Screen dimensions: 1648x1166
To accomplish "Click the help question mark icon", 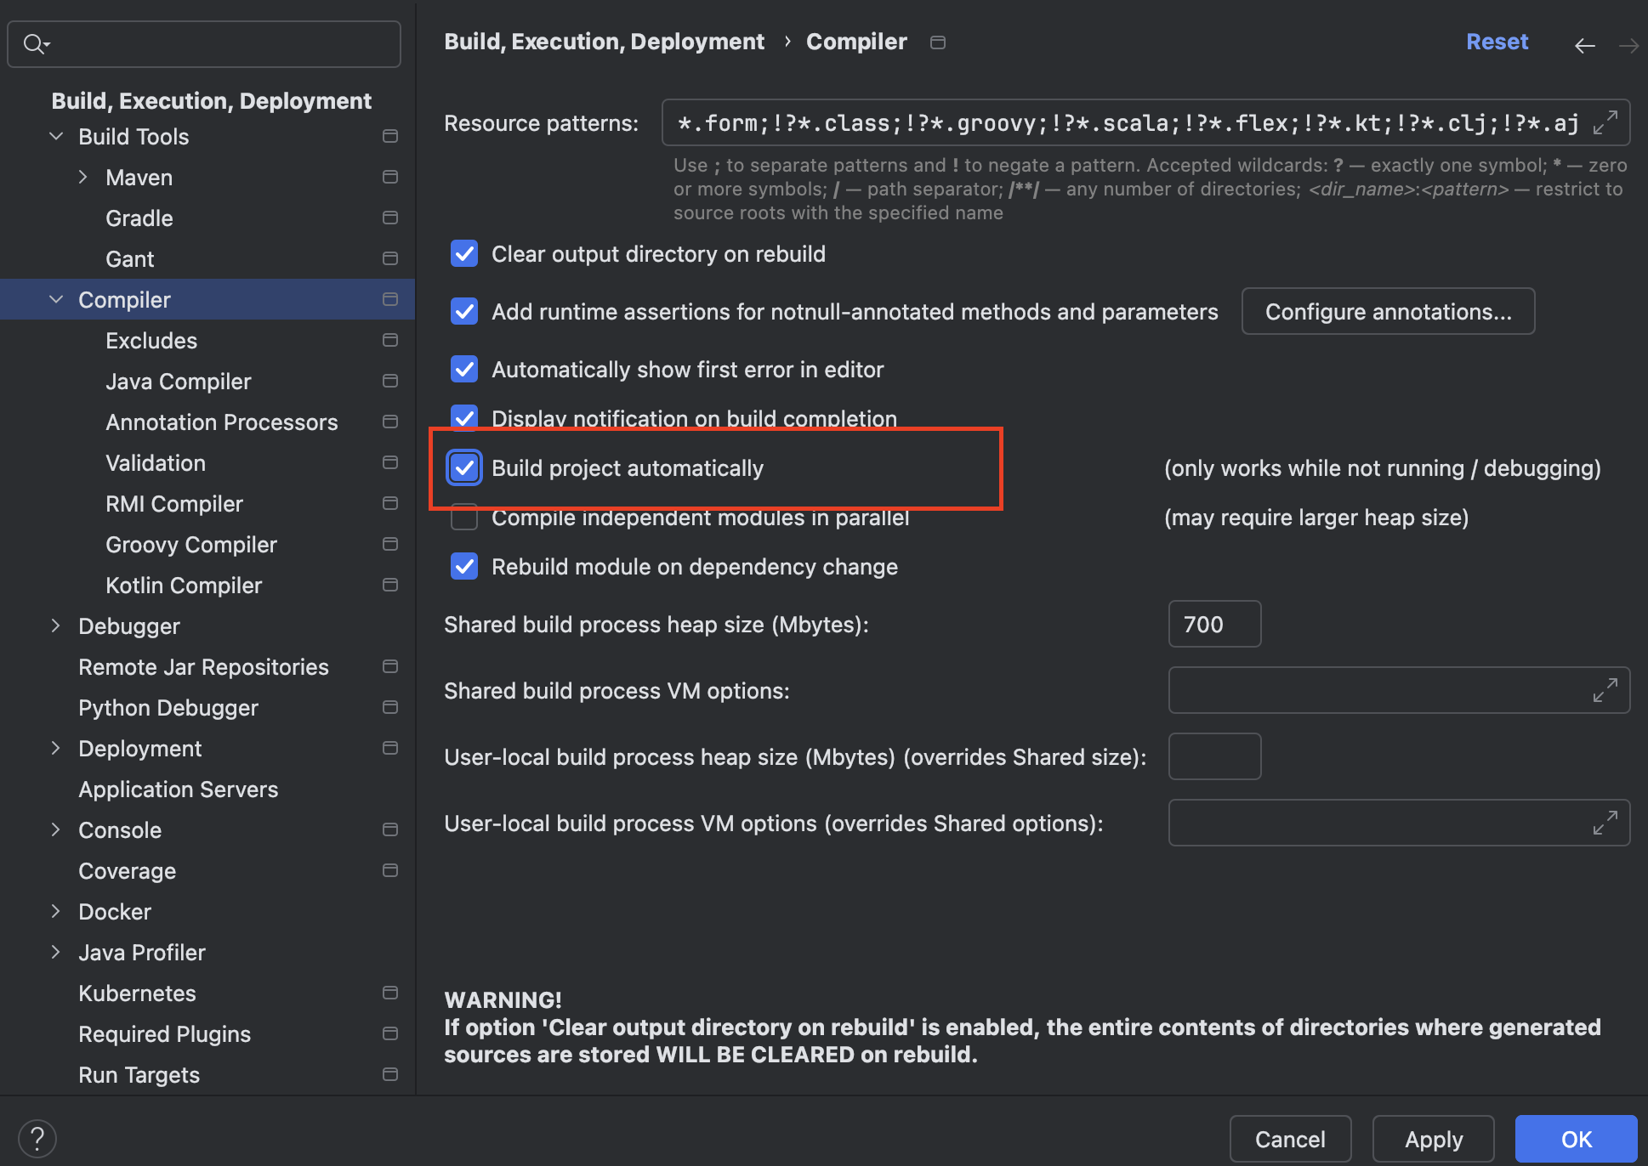I will coord(37,1138).
